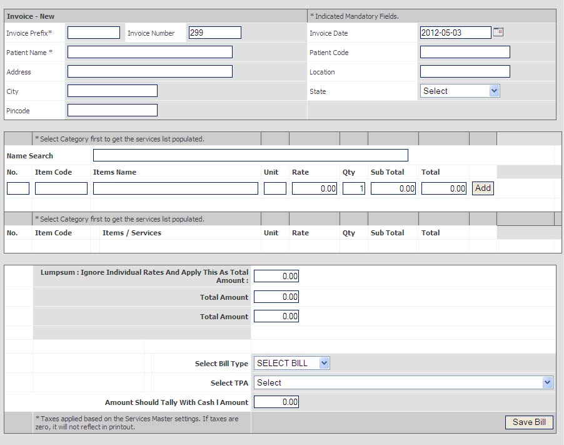Viewport: 564px width, 445px height.
Task: Click the Pincode input field
Action: point(112,110)
